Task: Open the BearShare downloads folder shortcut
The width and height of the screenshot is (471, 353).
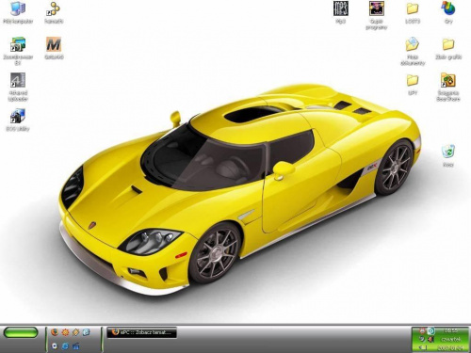Action: [x=448, y=87]
